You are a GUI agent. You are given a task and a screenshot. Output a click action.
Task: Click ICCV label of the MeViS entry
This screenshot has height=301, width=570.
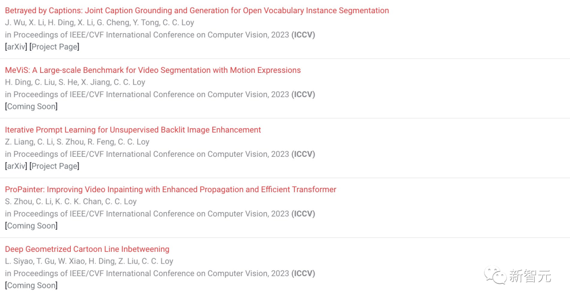(x=303, y=94)
